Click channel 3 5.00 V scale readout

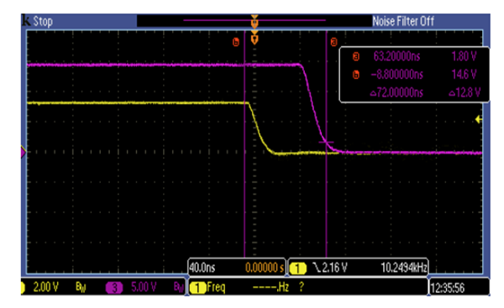(x=144, y=287)
